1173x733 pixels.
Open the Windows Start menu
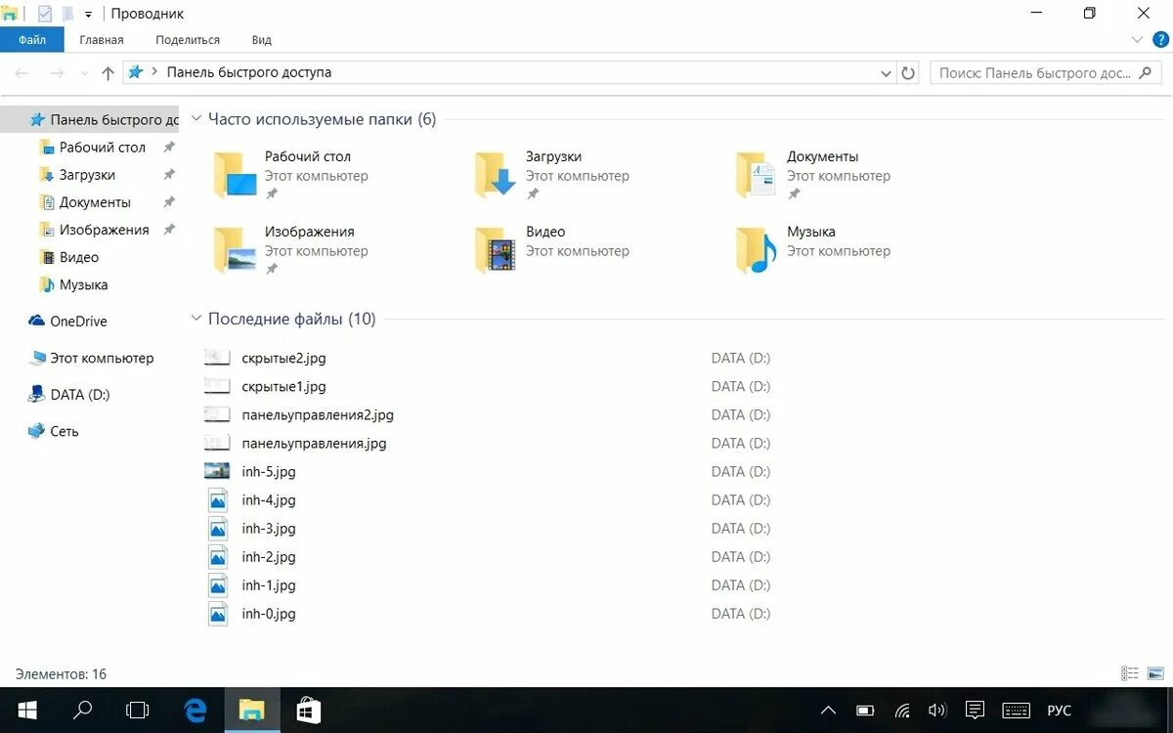[x=26, y=711]
